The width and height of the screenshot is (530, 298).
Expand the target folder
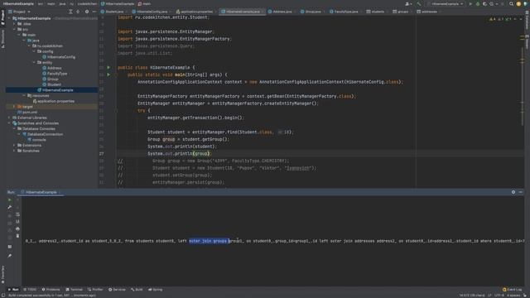coord(14,107)
